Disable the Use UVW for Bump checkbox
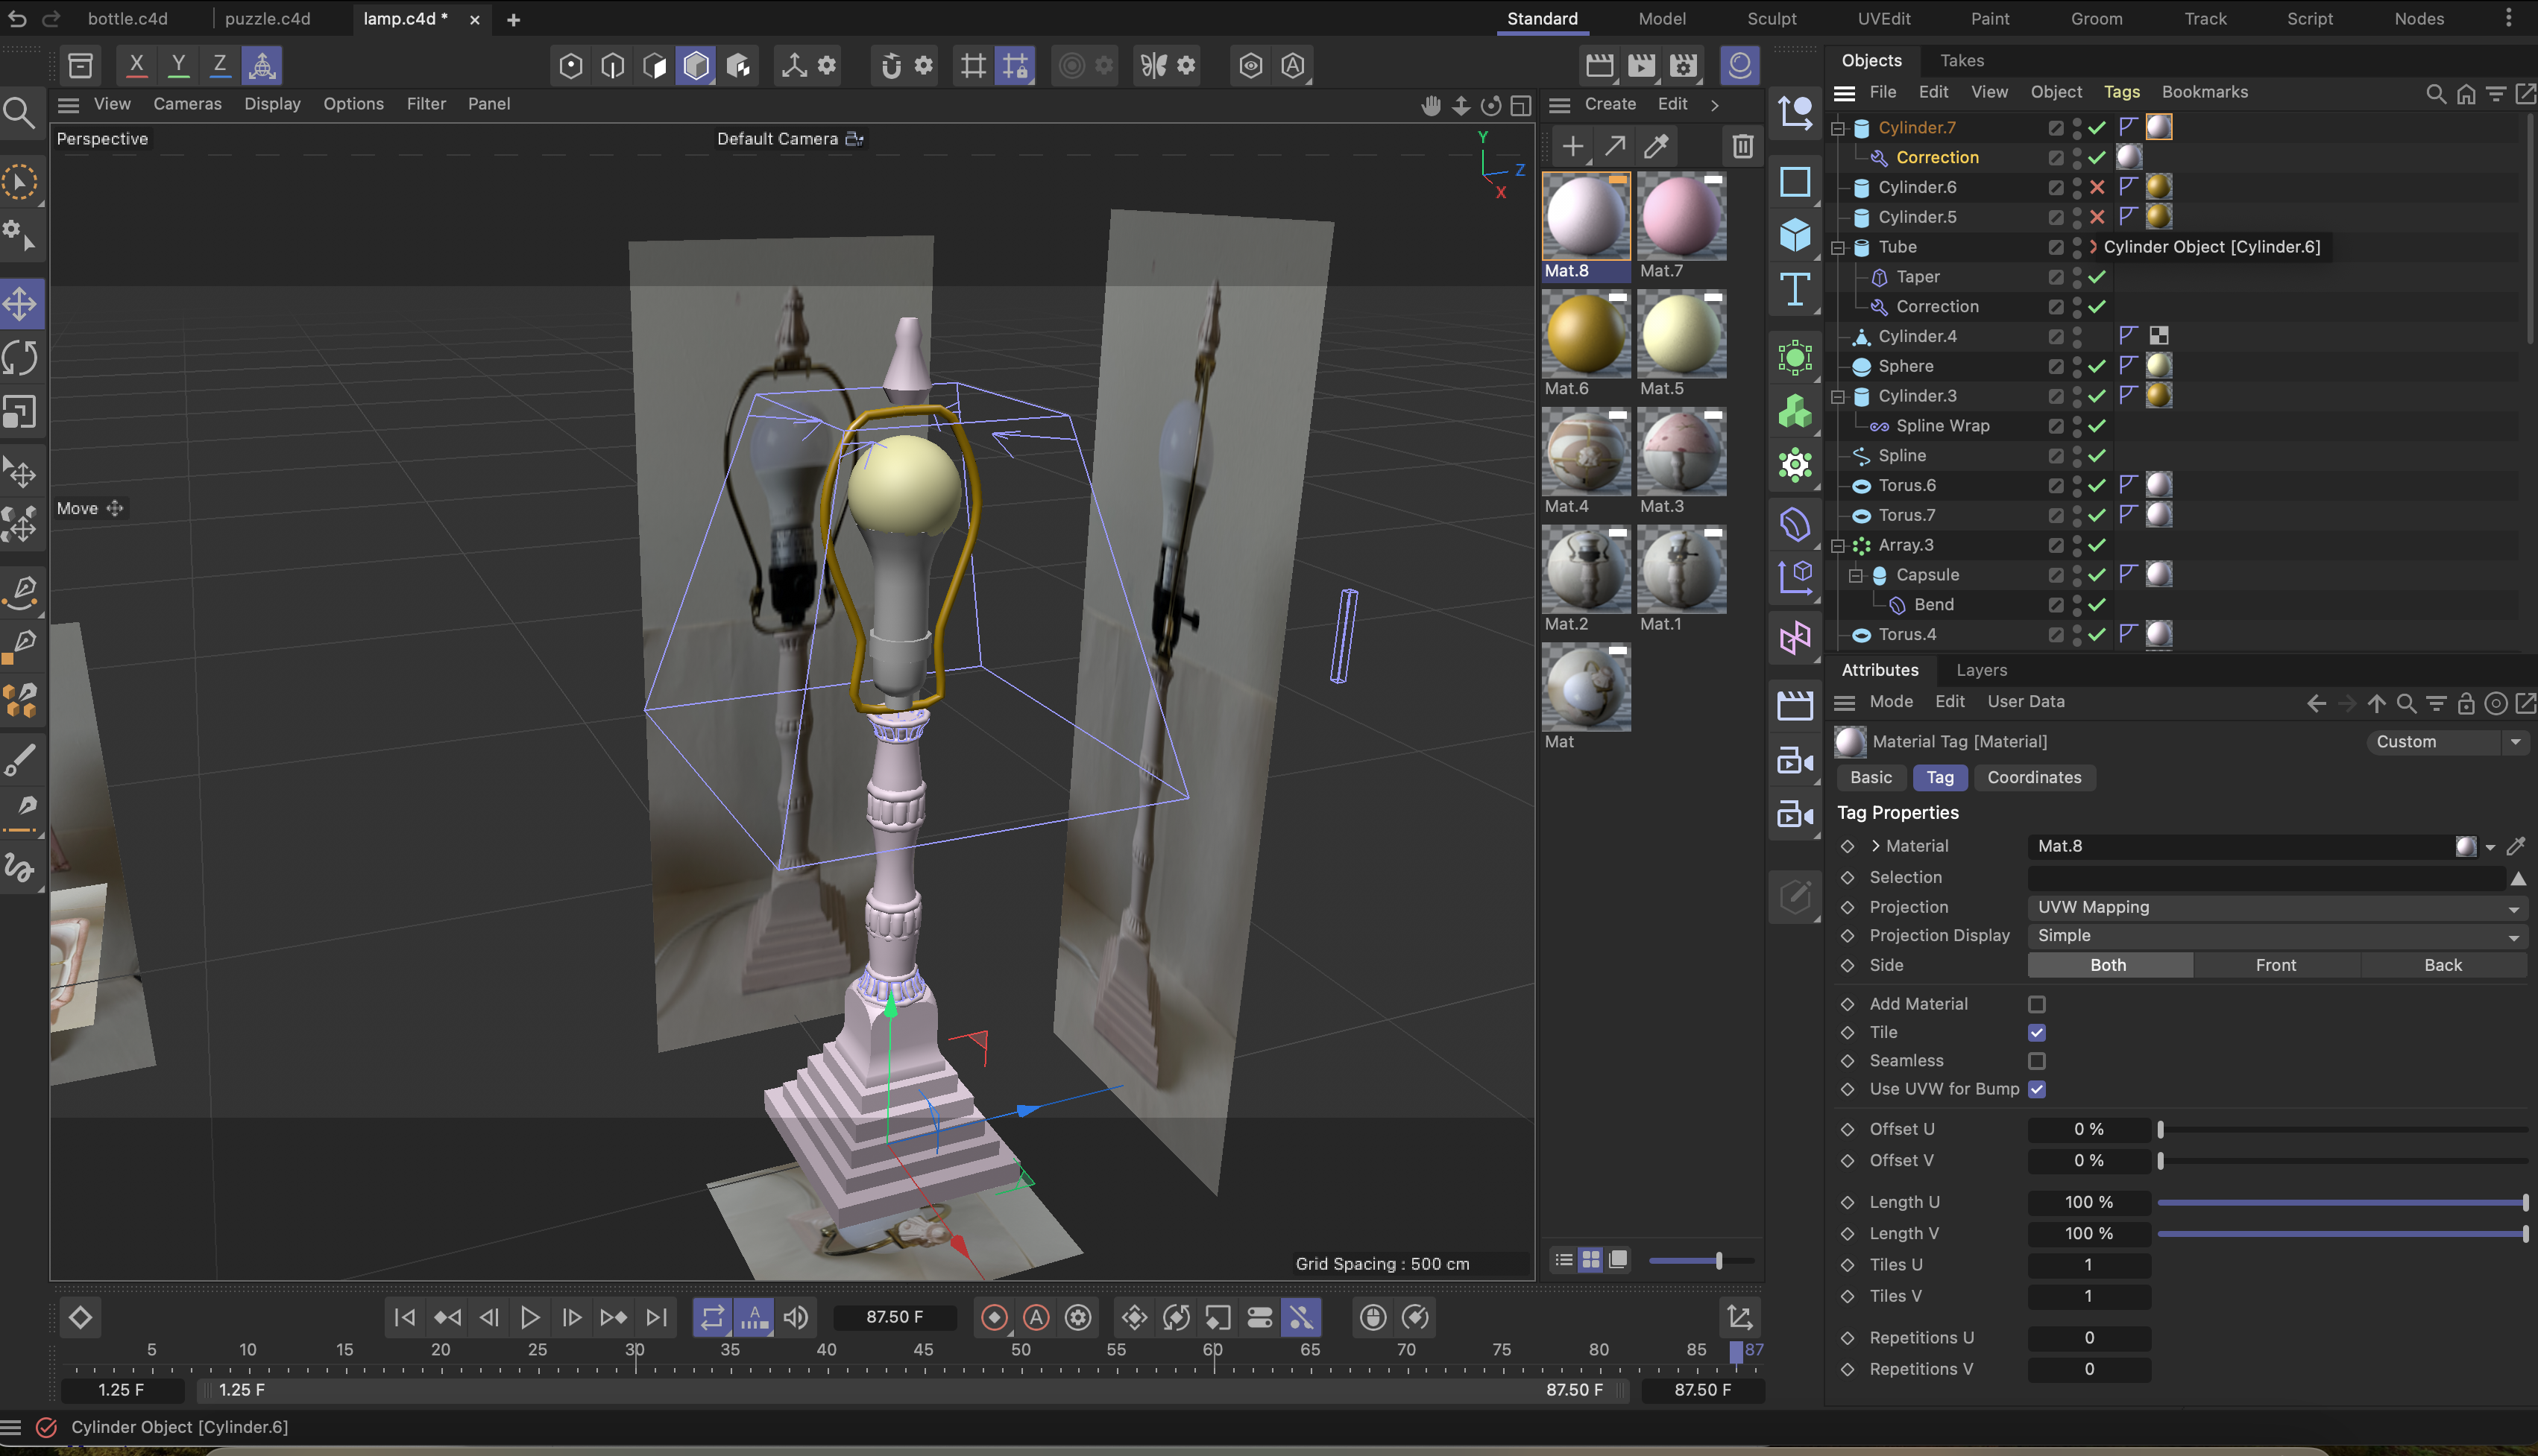 pyautogui.click(x=2037, y=1089)
